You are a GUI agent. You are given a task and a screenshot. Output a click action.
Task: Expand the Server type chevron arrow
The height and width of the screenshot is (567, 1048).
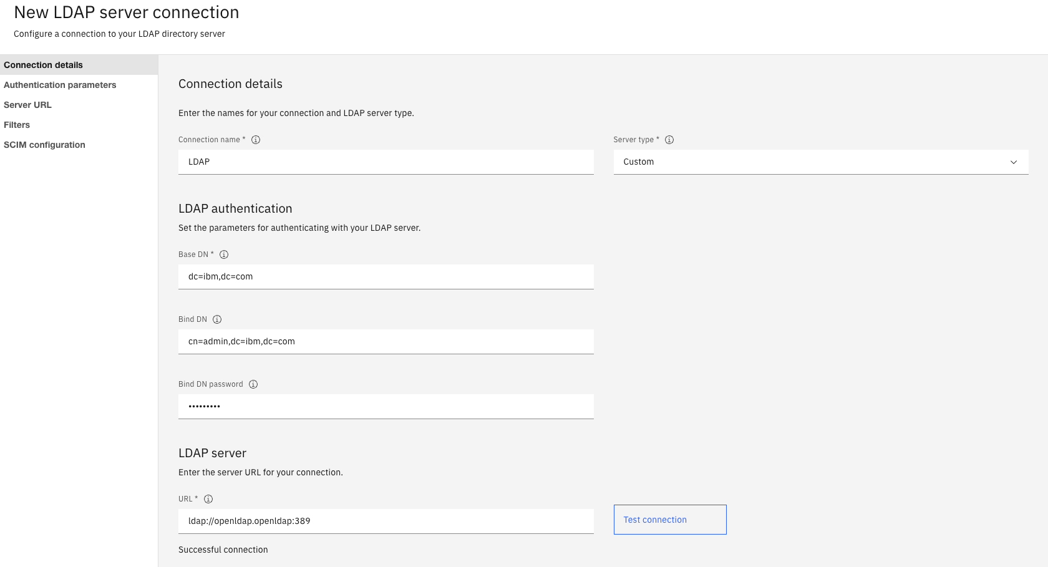[x=1014, y=162]
